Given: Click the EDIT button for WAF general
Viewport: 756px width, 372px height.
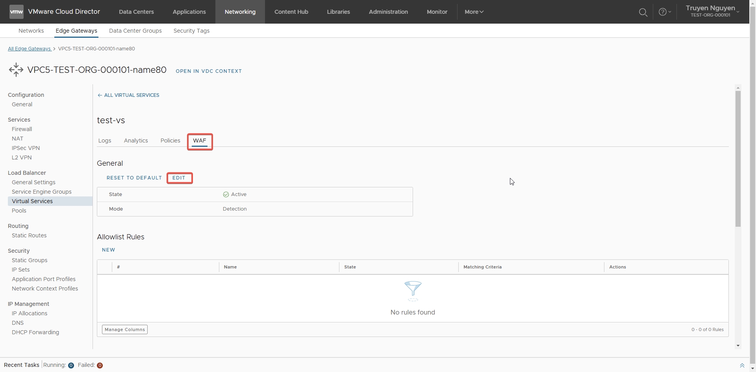Looking at the screenshot, I should (x=179, y=178).
